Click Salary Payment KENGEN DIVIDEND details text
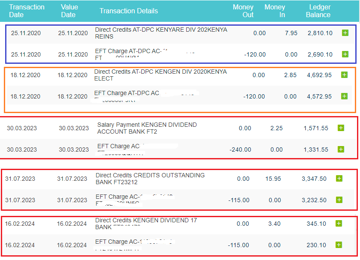Screen dimensions: 360x260 point(147,128)
